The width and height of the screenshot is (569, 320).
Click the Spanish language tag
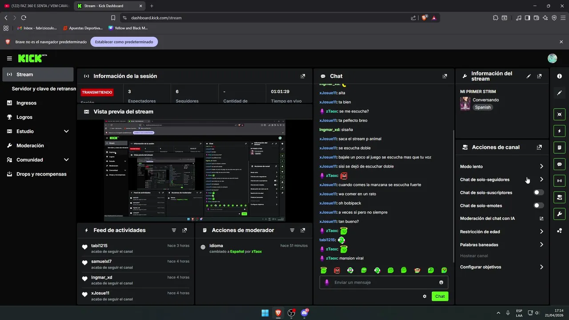point(483,107)
